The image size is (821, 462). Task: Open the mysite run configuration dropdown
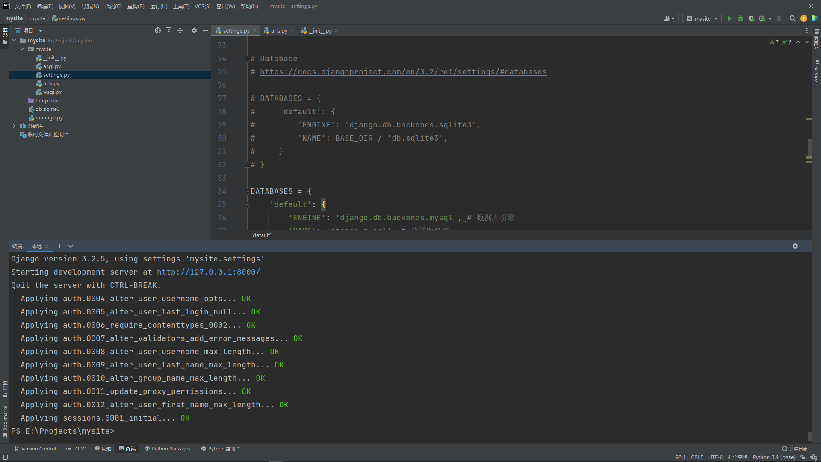click(x=702, y=18)
